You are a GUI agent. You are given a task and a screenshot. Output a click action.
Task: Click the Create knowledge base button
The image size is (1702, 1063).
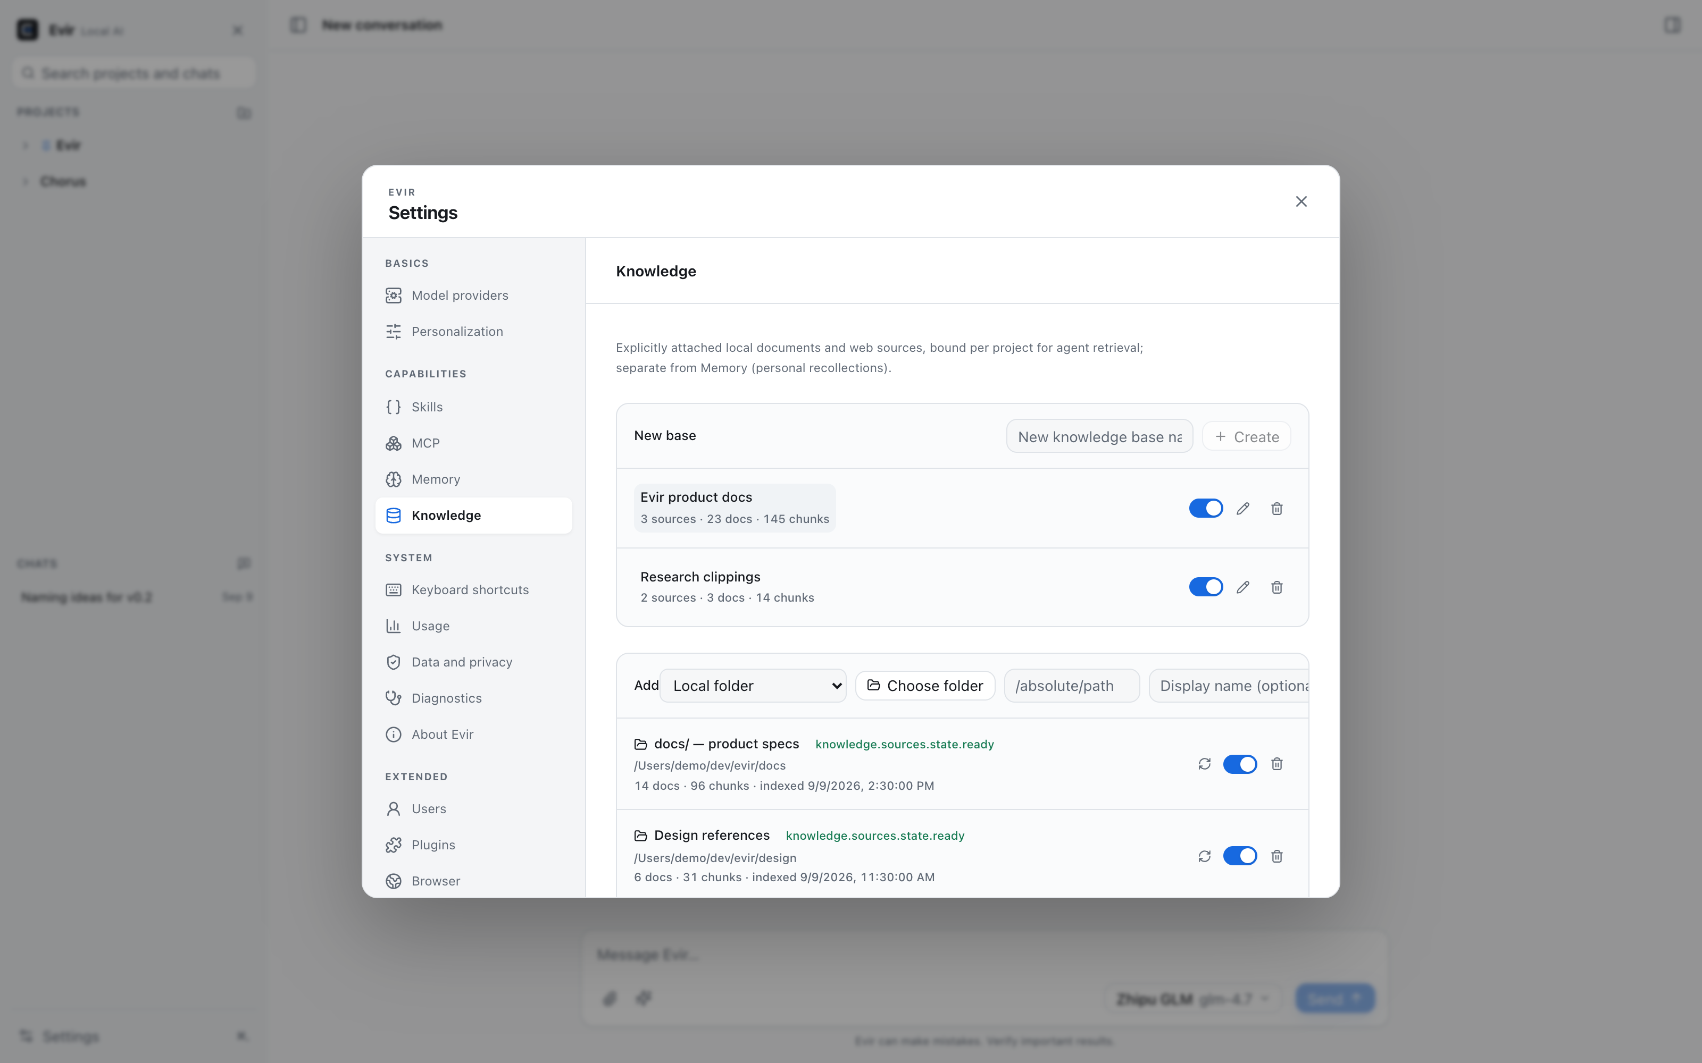tap(1246, 436)
